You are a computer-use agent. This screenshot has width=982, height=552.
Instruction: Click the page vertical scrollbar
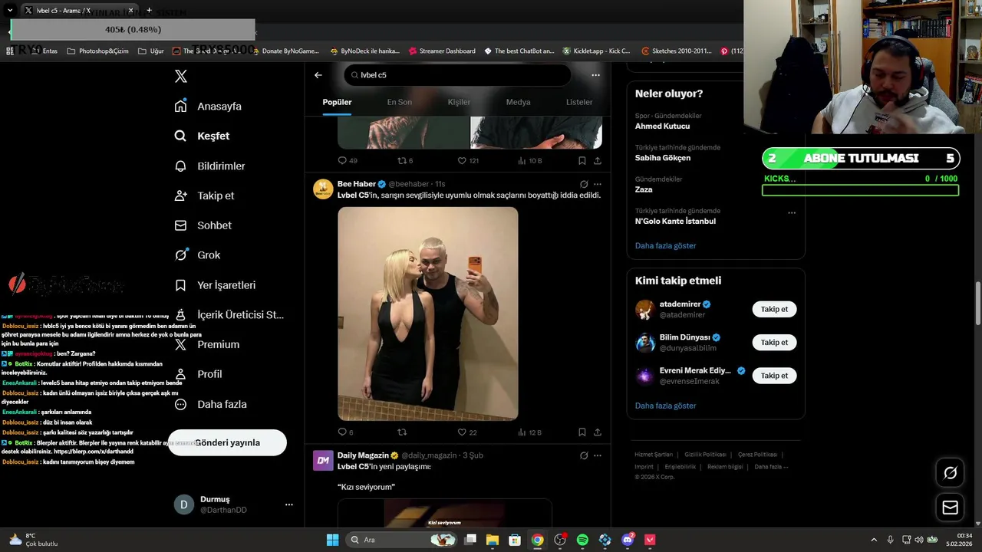tap(978, 303)
